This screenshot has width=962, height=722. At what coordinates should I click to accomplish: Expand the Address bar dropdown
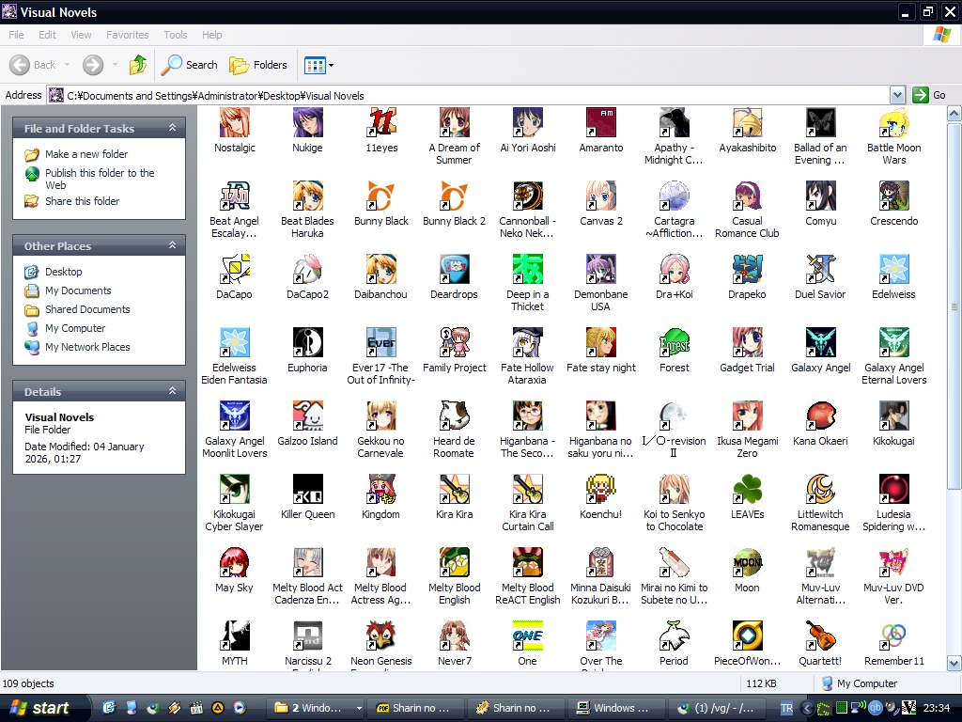[x=897, y=95]
